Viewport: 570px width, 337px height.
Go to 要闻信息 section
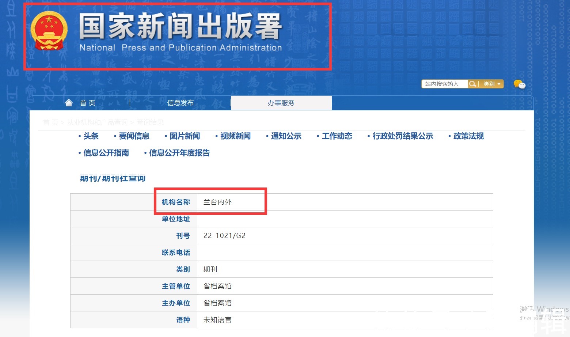134,136
